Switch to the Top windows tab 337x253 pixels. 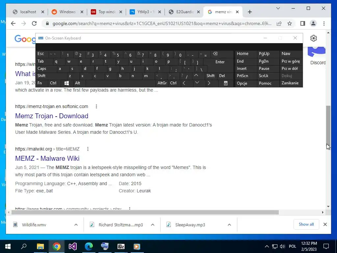[x=107, y=12]
